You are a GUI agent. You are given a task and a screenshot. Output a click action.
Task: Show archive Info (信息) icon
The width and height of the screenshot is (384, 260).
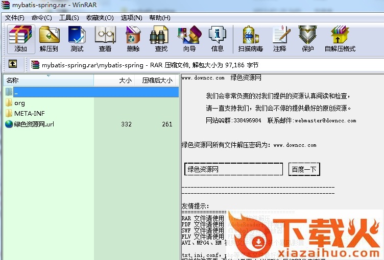tap(218, 39)
